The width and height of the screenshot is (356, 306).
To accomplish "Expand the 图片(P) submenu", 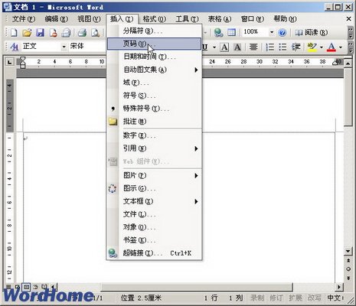I will click(154, 175).
